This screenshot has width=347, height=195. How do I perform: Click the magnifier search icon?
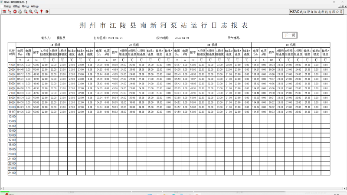[x=26, y=12]
